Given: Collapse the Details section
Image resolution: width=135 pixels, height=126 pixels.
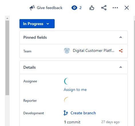Looking at the screenshot, I should pyautogui.click(x=121, y=67).
